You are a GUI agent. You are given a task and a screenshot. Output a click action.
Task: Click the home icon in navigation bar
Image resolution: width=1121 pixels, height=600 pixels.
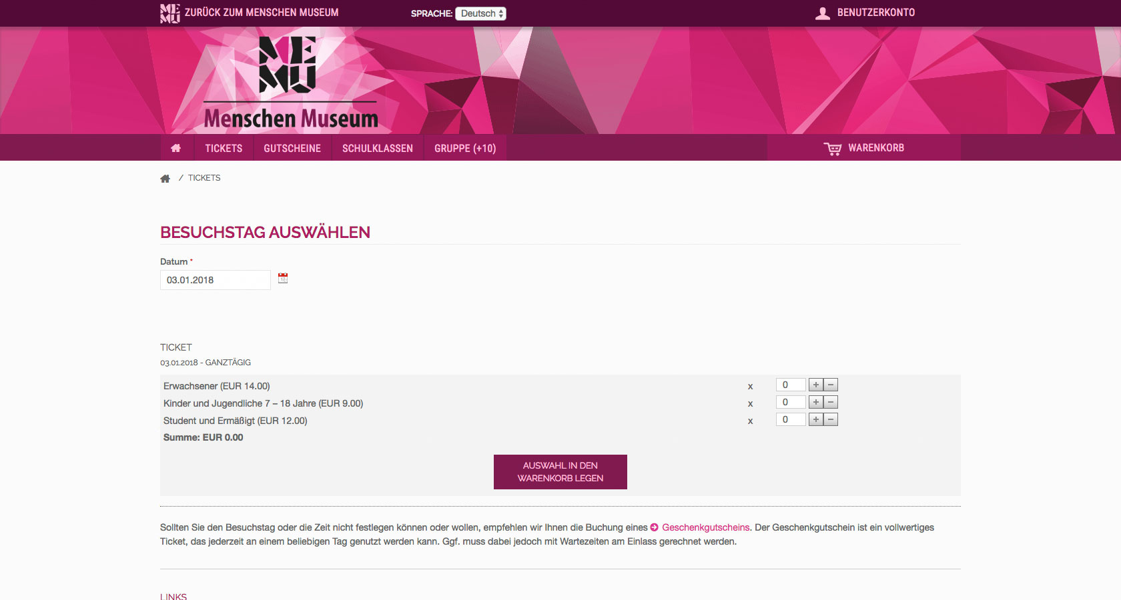[x=176, y=148]
